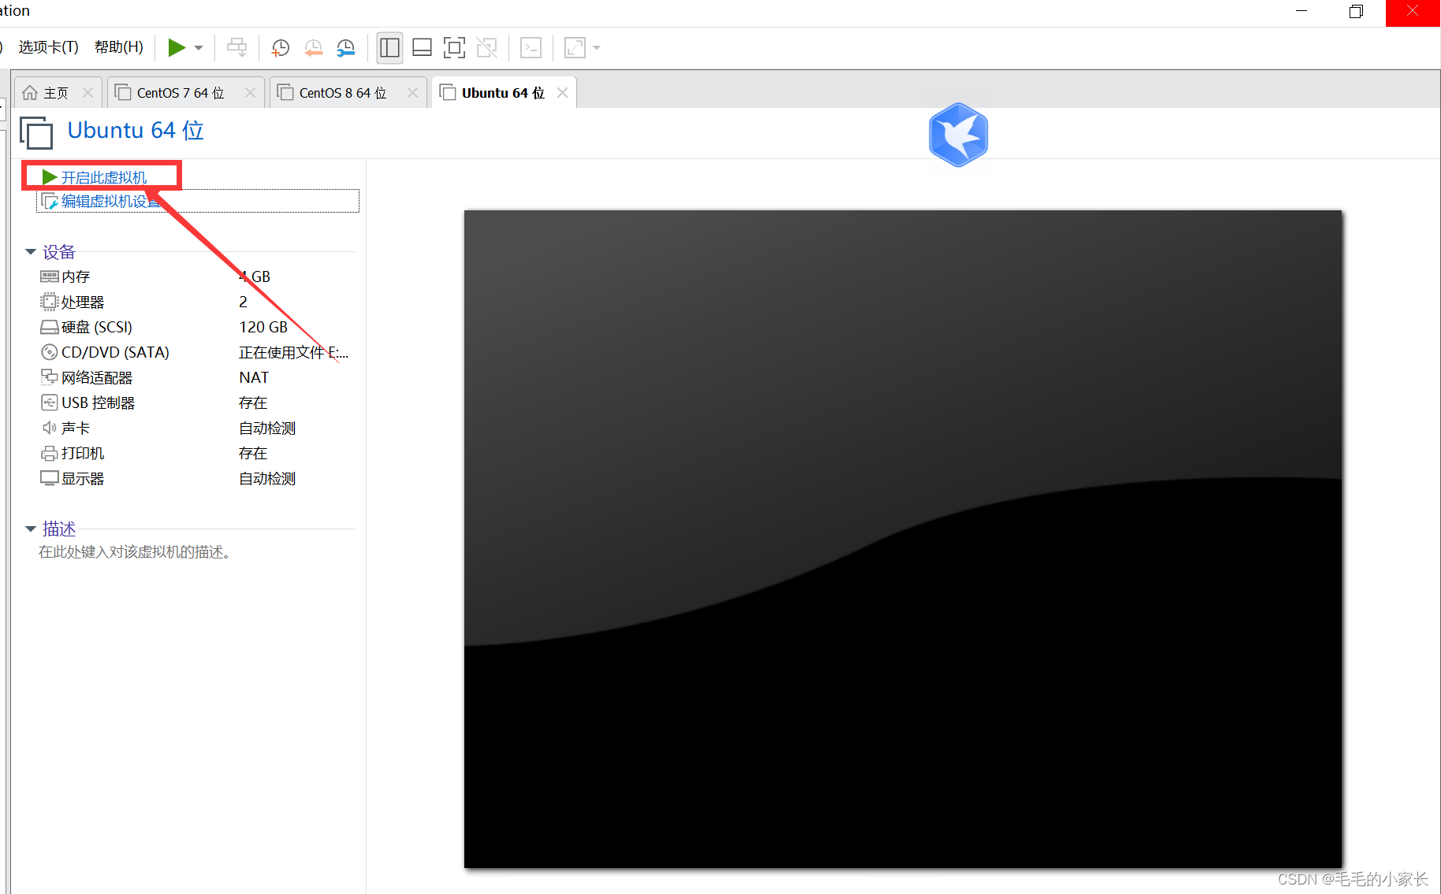1441x894 pixels.
Task: Click the USB controller icon
Action: 49,402
